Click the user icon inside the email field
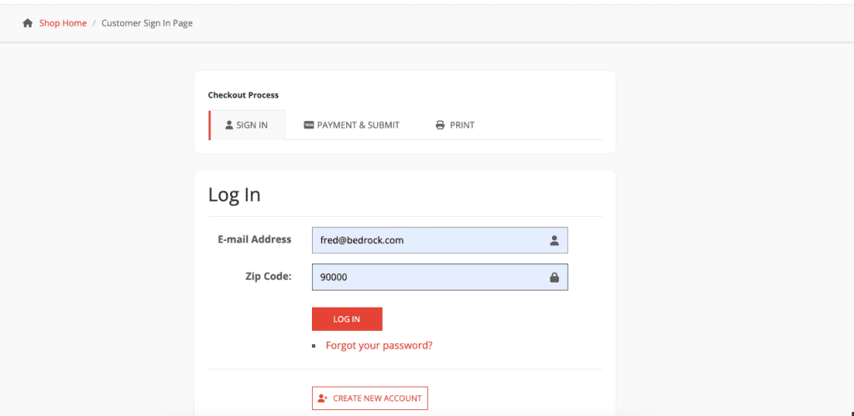The height and width of the screenshot is (416, 854). click(x=555, y=240)
